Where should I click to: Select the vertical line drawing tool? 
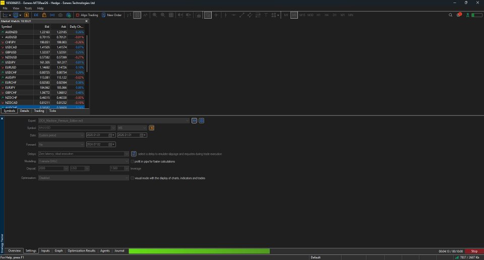click(226, 15)
